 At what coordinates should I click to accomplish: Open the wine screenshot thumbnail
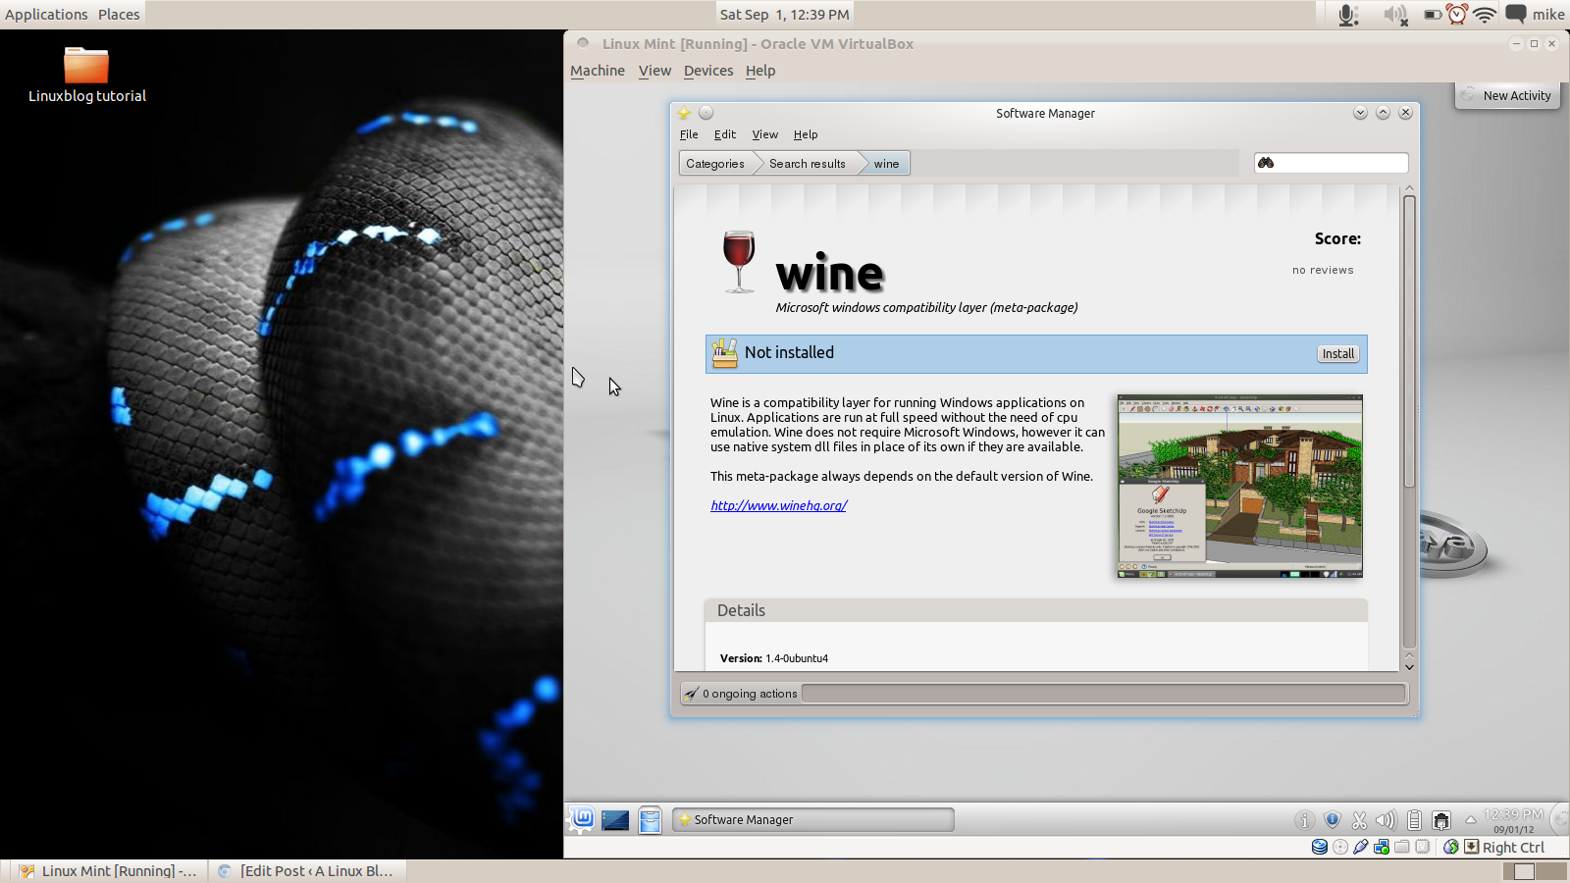pyautogui.click(x=1240, y=486)
